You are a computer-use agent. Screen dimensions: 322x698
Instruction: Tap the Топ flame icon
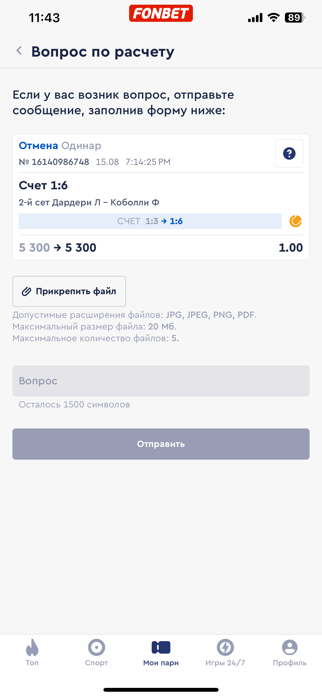(32, 648)
